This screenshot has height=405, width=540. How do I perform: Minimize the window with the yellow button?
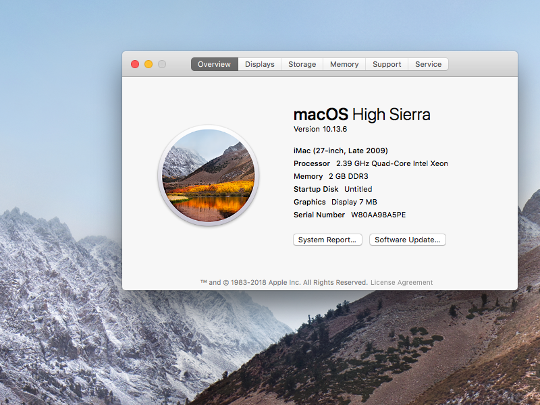click(148, 64)
